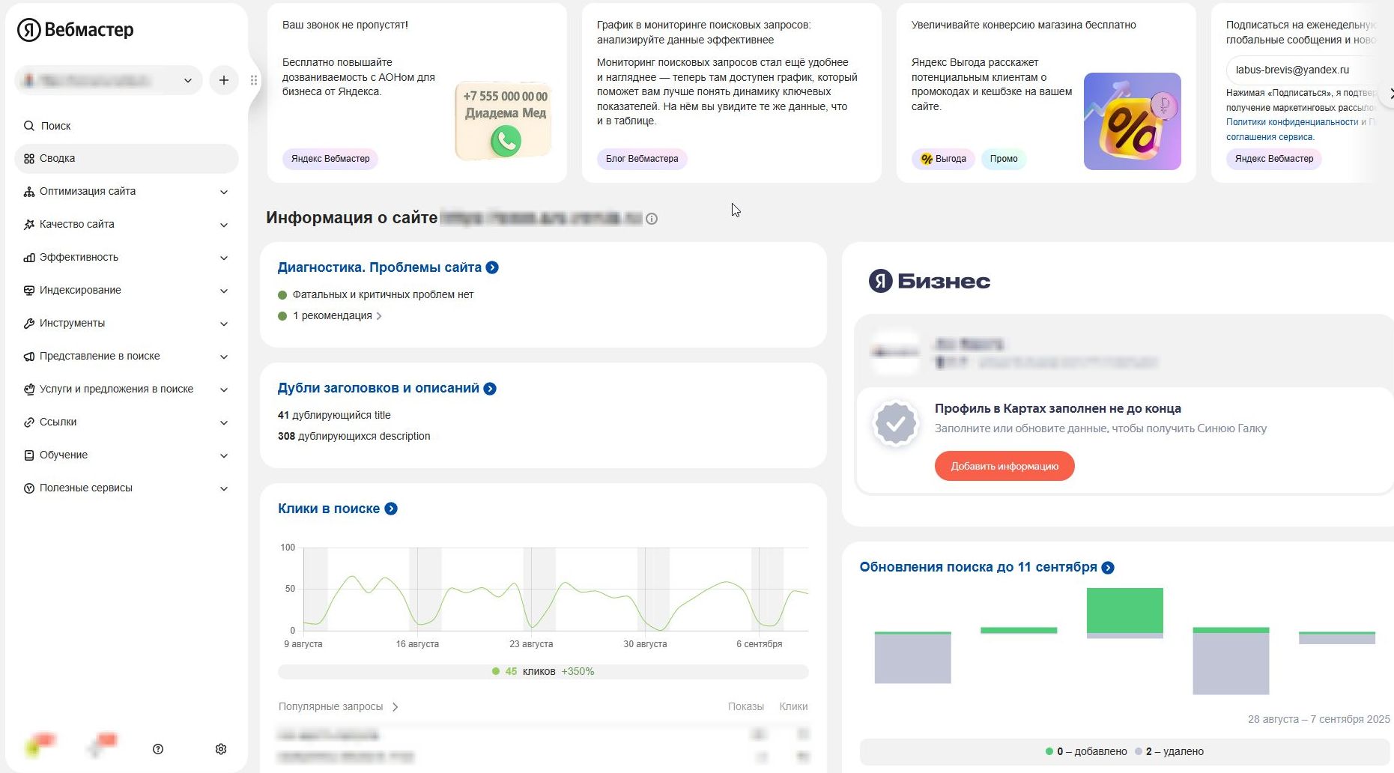Click the Показы column header

(746, 707)
